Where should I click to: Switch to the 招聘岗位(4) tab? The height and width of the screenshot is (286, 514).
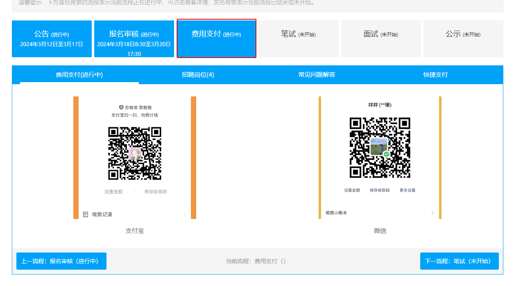click(198, 75)
